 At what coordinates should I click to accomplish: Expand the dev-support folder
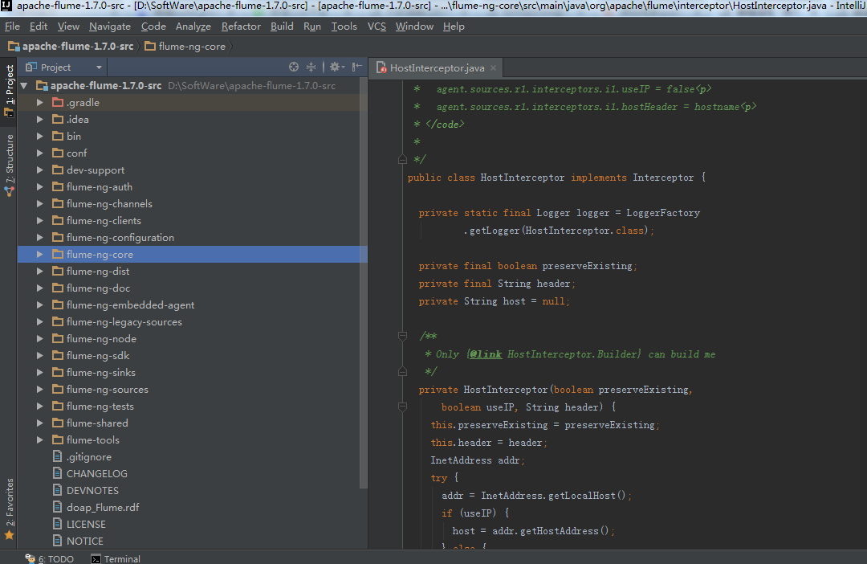[40, 170]
